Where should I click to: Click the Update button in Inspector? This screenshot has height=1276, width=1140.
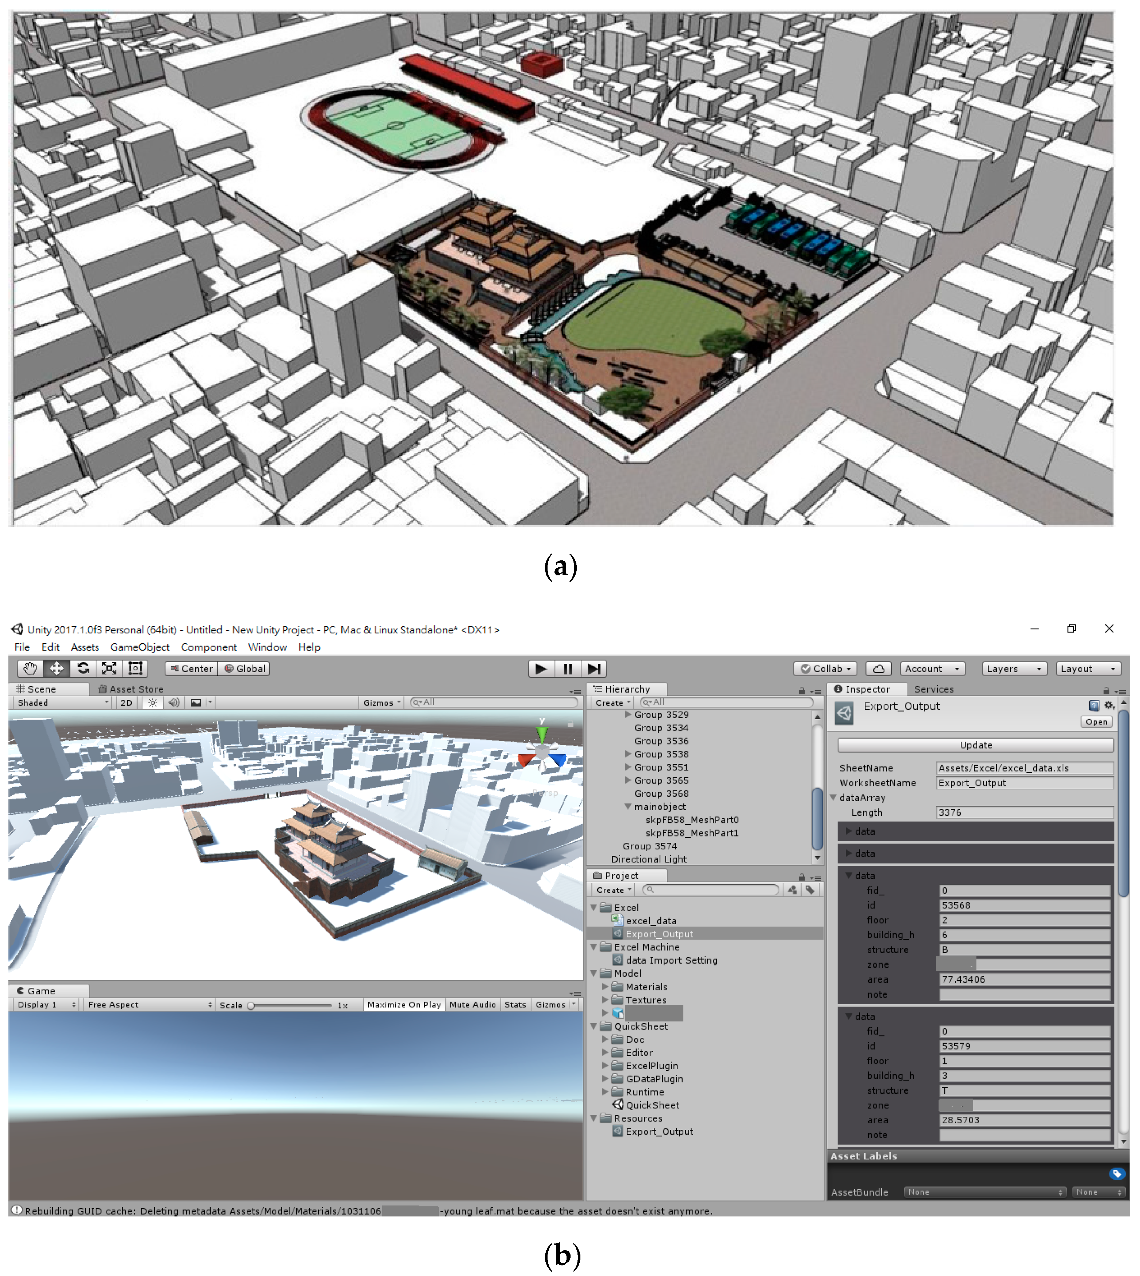click(975, 745)
